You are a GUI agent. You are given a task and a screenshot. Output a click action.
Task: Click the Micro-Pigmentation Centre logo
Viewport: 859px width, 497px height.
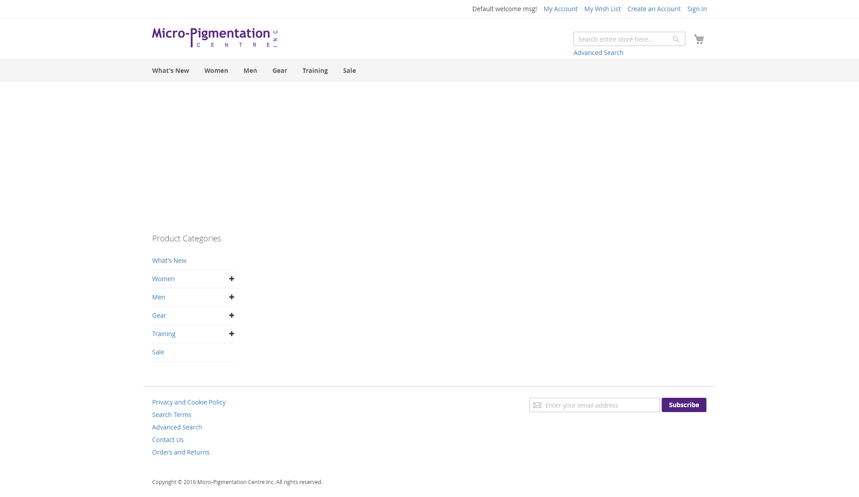(215, 38)
